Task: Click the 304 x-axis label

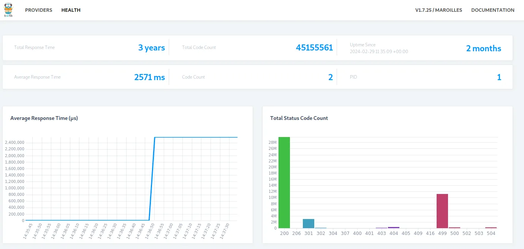Action: (333, 233)
